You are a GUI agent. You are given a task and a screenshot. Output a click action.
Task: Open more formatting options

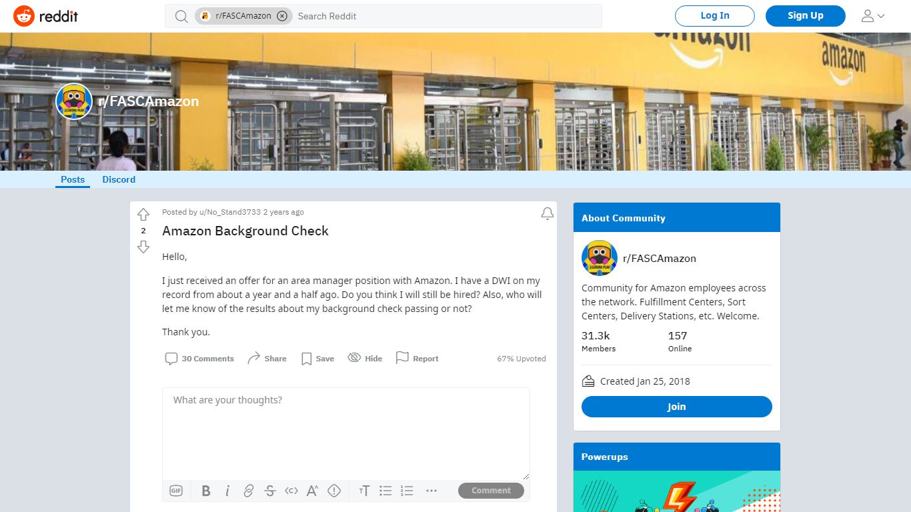pos(431,491)
